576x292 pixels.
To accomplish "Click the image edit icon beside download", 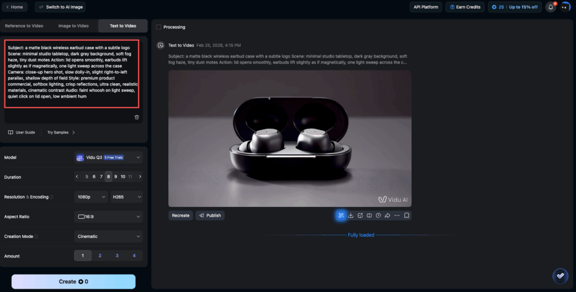I will click(360, 215).
